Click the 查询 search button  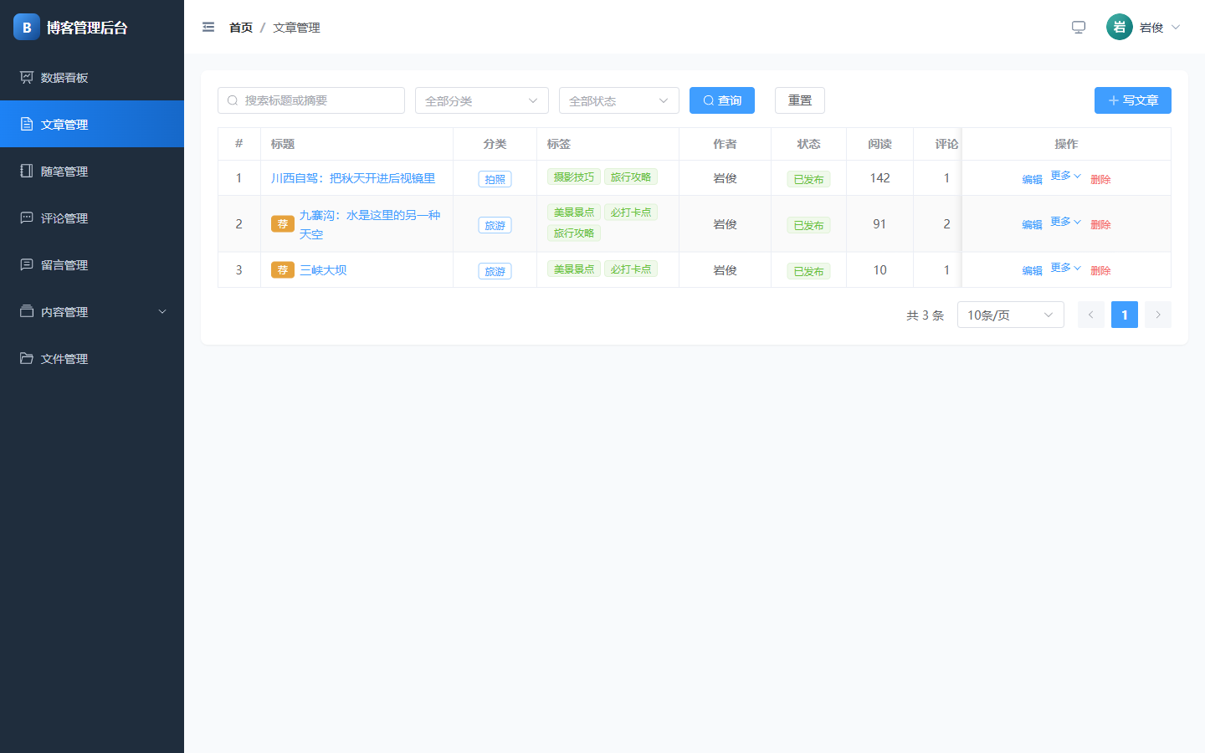coord(722,100)
